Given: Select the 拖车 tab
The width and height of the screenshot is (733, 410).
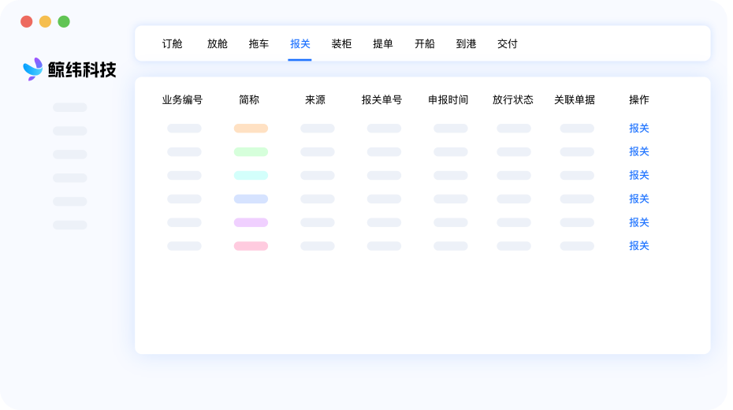Looking at the screenshot, I should (259, 44).
